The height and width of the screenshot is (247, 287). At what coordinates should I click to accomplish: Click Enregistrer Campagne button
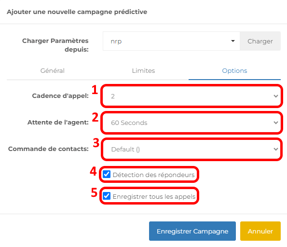point(192,231)
